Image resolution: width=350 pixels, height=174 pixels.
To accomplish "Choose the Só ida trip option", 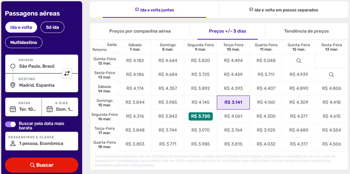I will [52, 27].
